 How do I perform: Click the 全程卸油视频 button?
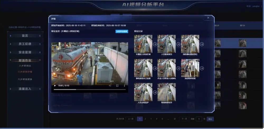pyautogui.click(x=122, y=31)
